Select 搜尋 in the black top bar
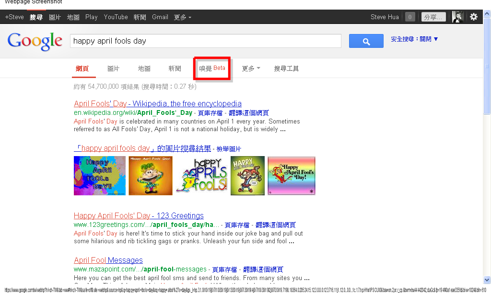This screenshot has width=491, height=293. coord(36,17)
